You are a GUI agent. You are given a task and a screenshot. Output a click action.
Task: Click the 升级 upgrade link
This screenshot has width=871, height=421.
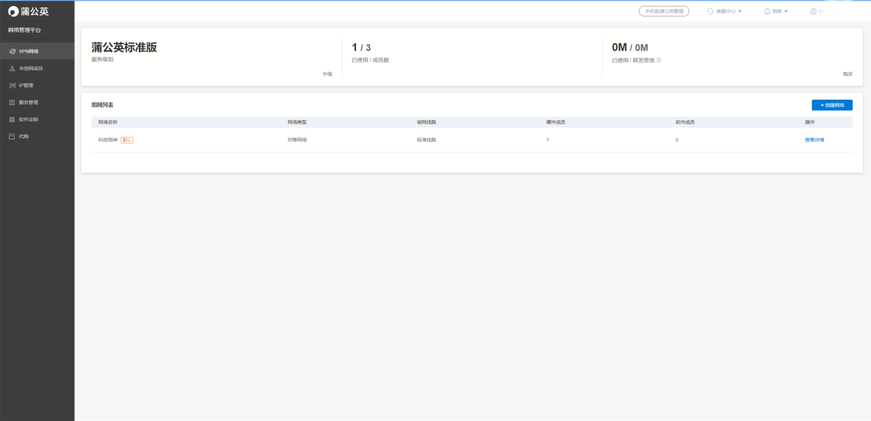click(328, 74)
